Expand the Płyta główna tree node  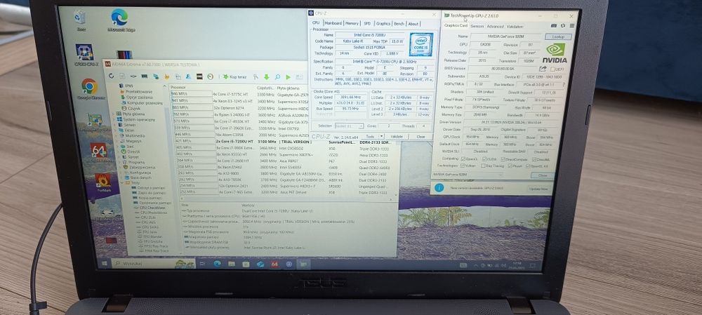[113, 114]
